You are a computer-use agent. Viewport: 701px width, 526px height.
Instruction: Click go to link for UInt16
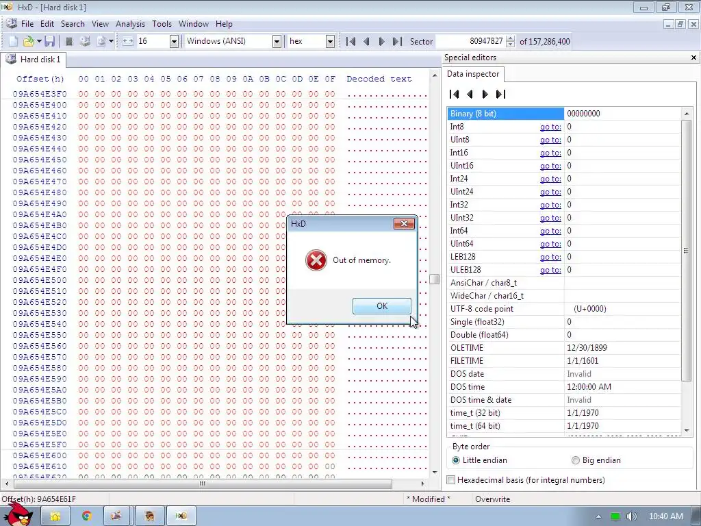point(550,166)
